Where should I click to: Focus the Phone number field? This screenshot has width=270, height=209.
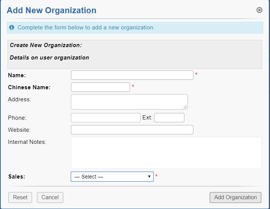click(x=106, y=117)
